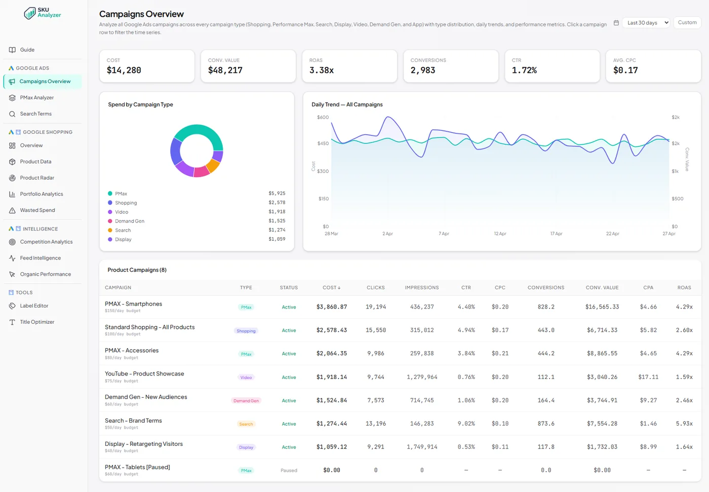
Task: Click the Wasted Spend warning icon
Action: [12, 210]
